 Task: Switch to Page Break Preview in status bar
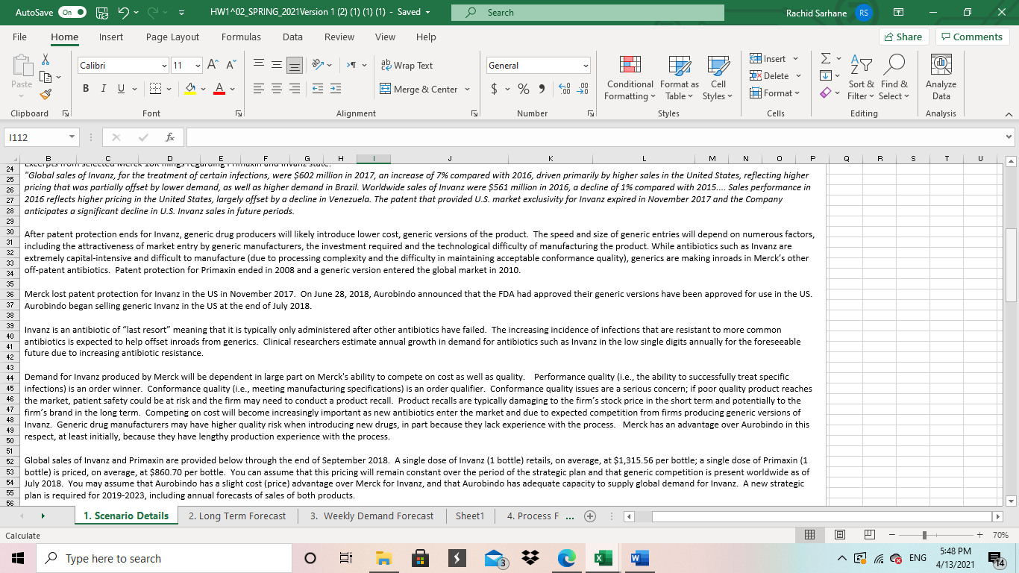(x=869, y=536)
